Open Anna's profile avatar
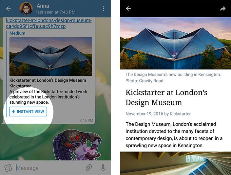Viewport: 231px width, 175px height. click(26, 9)
